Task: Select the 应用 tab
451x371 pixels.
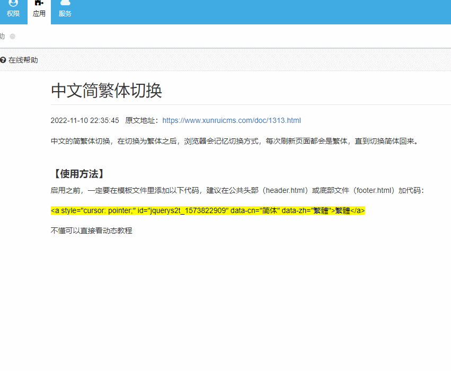Action: [39, 12]
